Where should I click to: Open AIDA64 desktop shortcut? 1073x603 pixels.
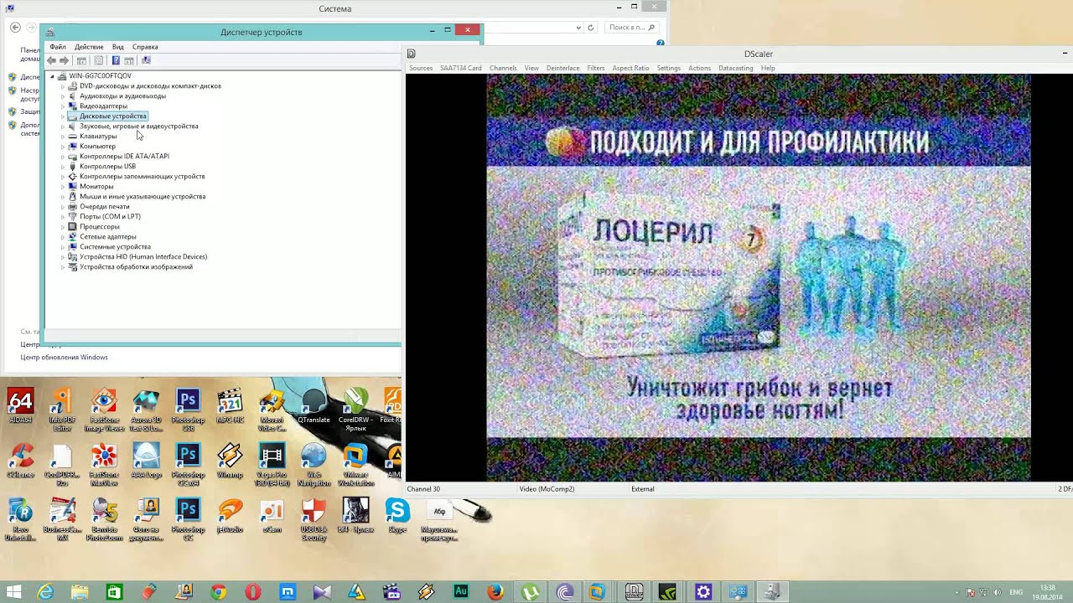[20, 406]
